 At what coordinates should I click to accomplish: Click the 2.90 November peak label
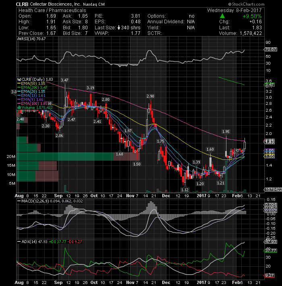pos(150,96)
